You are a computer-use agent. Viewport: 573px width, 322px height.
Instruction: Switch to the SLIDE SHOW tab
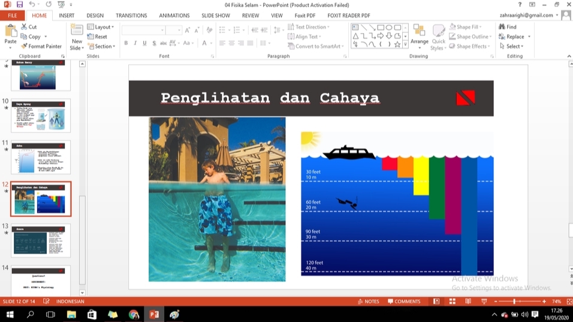216,16
